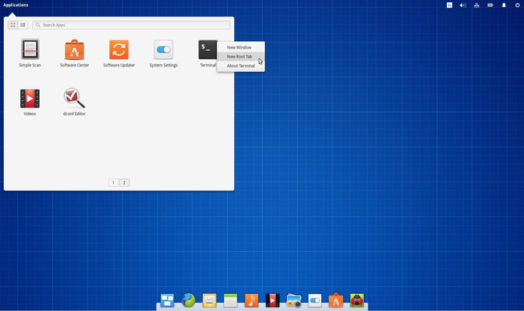Open dconf Editor
The height and width of the screenshot is (311, 524).
(x=74, y=99)
